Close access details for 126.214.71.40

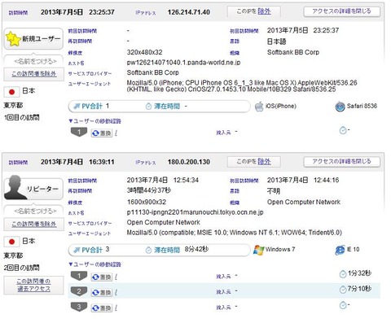point(341,11)
